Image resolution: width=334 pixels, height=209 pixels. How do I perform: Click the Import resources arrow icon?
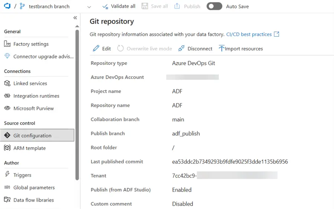pos(222,48)
